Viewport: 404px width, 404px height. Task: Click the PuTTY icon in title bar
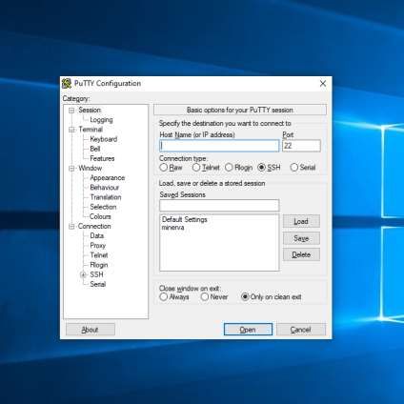(67, 84)
